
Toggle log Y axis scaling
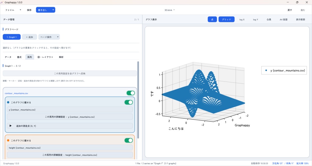256,20
